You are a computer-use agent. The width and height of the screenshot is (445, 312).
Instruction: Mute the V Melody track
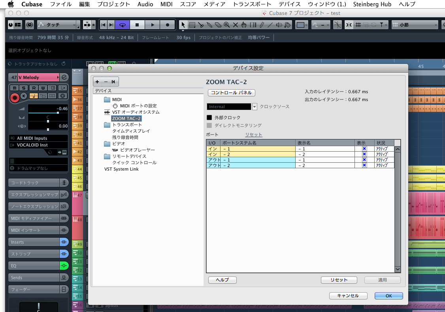15,88
